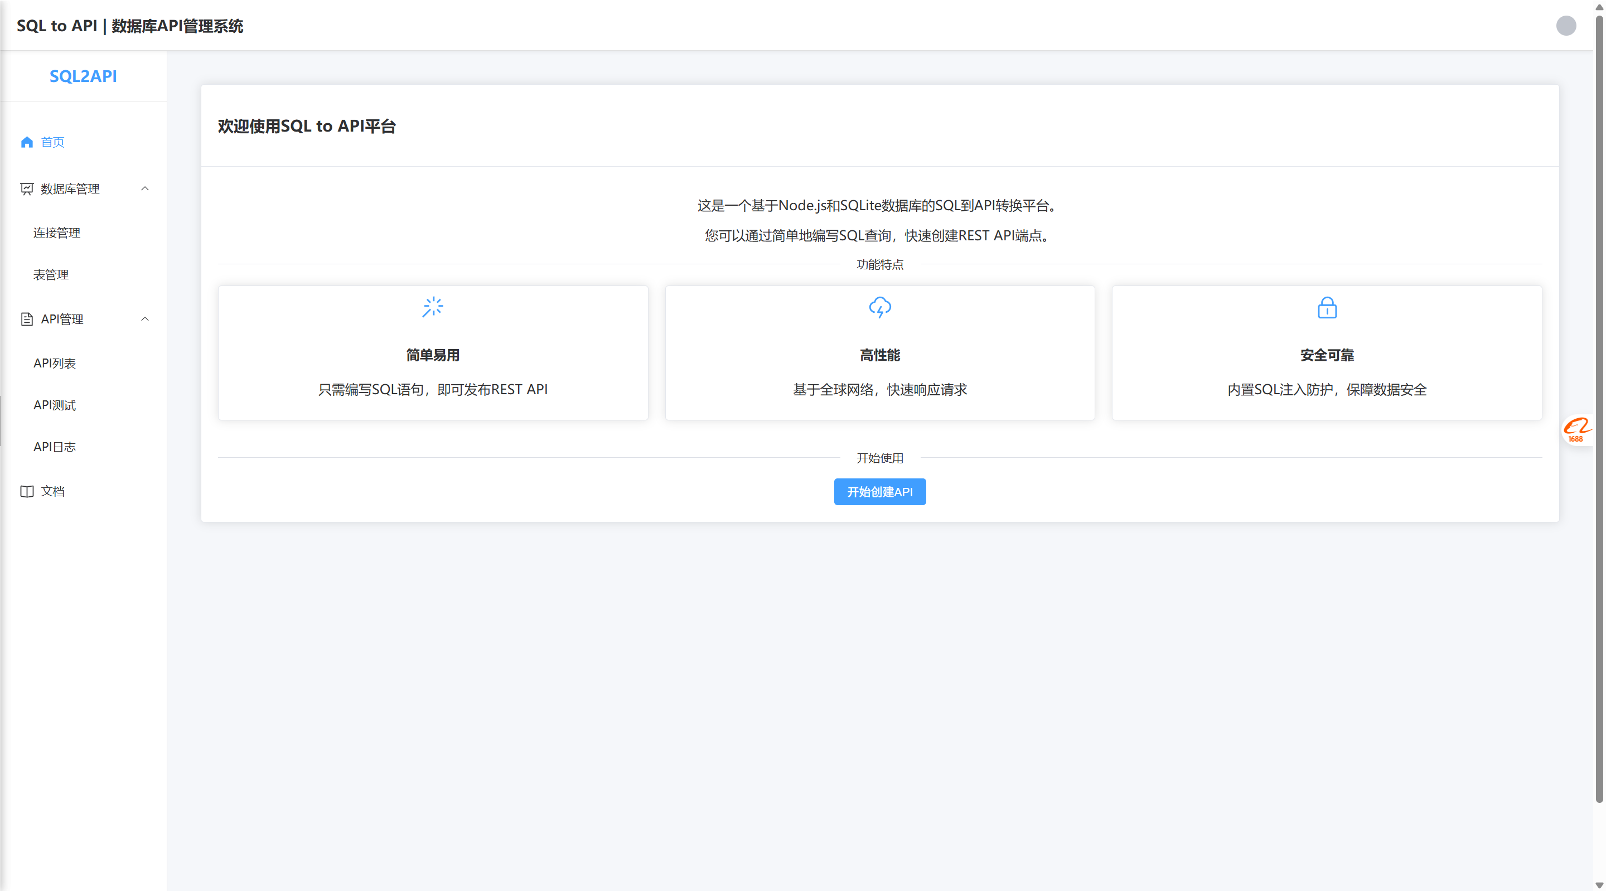Click the API管理 document icon
This screenshot has width=1606, height=891.
pyautogui.click(x=27, y=319)
